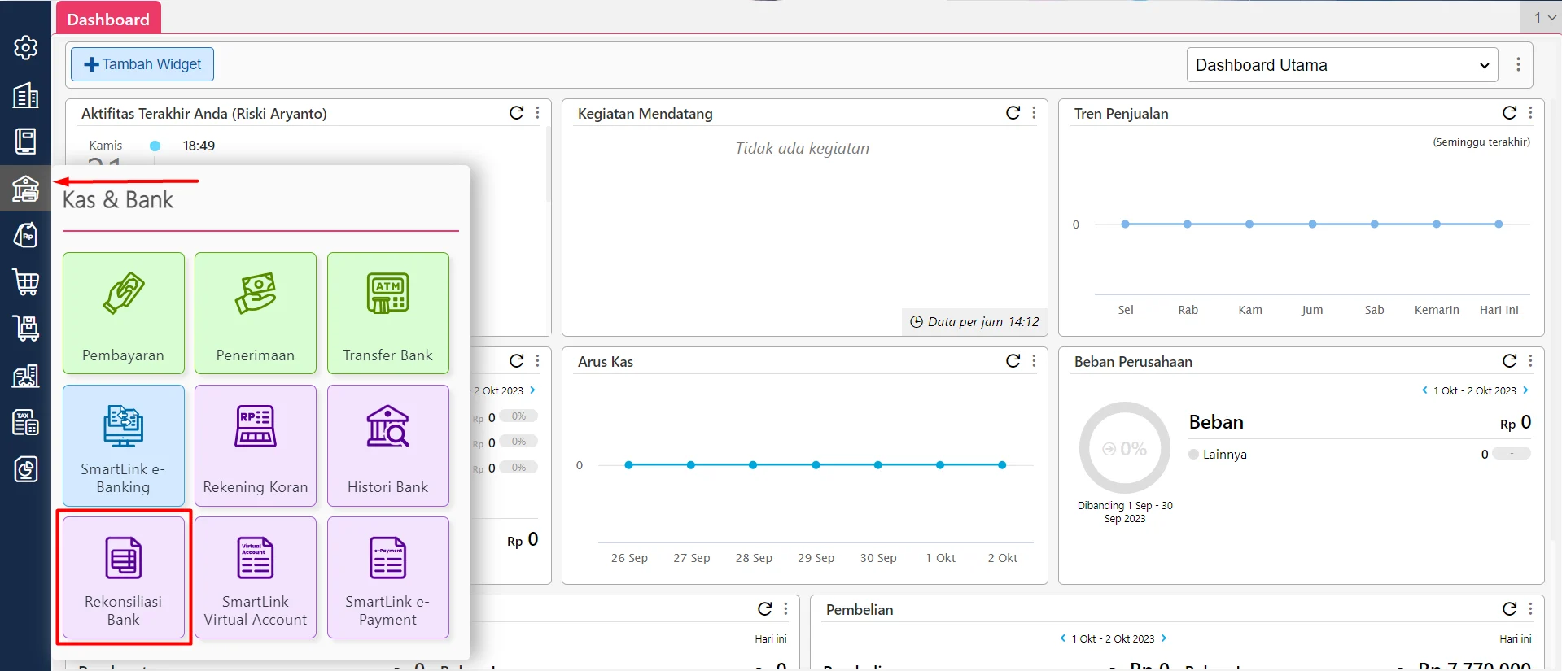Open the settings gear in sidebar
This screenshot has width=1562, height=671.
[25, 48]
